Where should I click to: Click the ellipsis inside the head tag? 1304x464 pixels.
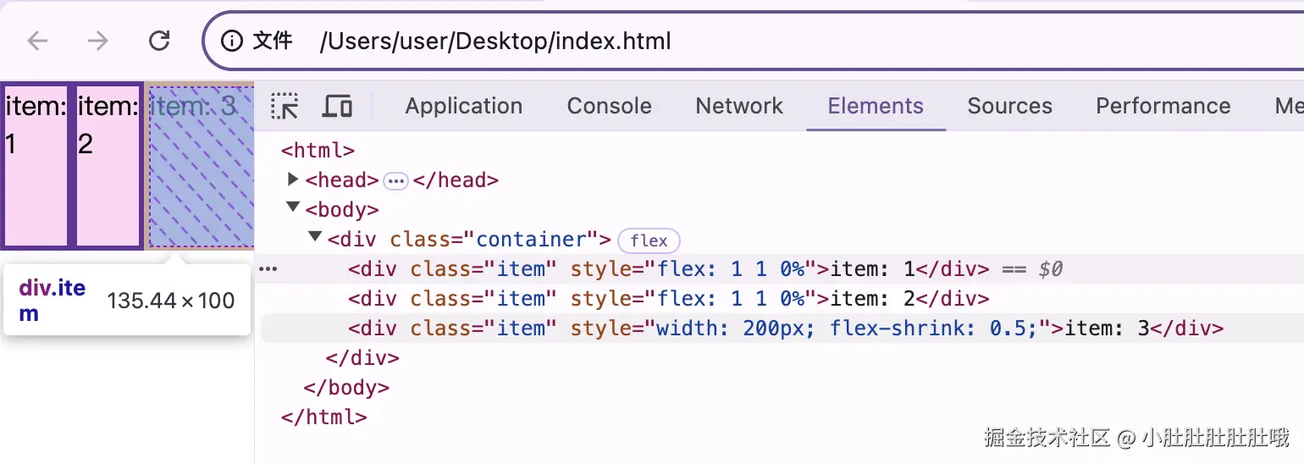coord(395,180)
